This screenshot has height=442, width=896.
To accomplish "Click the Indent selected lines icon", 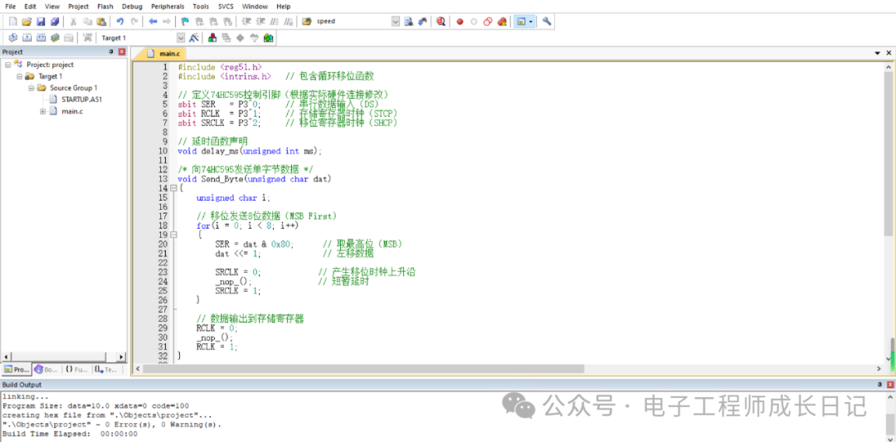I will click(x=246, y=22).
